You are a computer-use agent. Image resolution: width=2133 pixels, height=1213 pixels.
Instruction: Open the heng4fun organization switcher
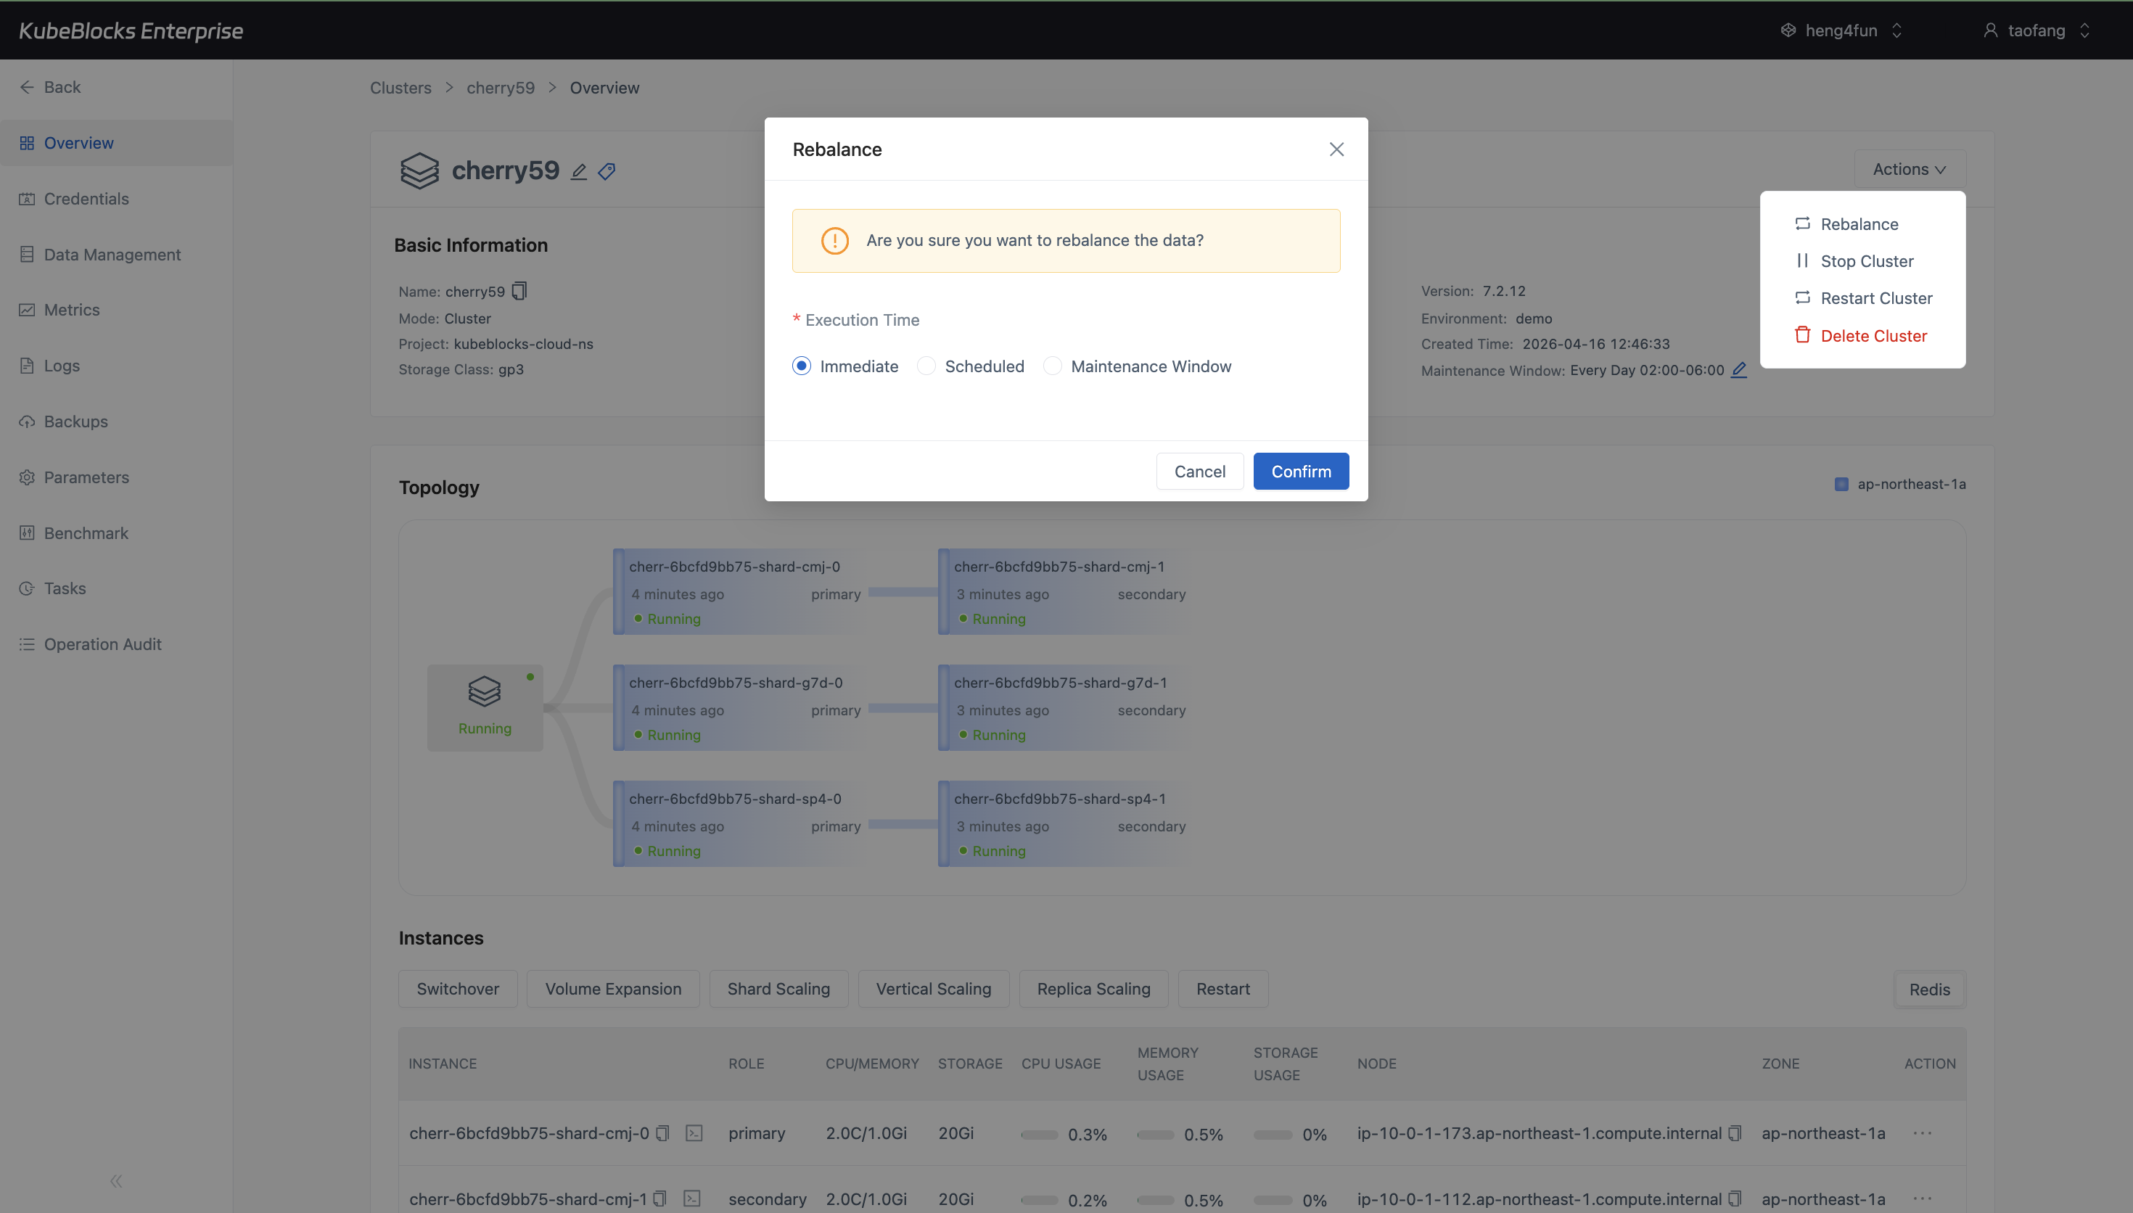[x=1840, y=30]
